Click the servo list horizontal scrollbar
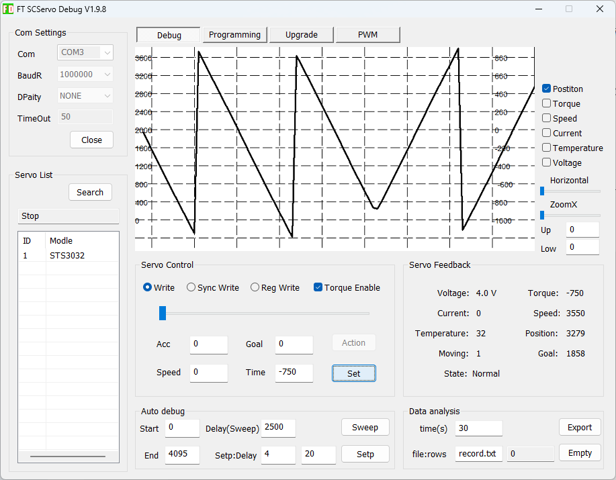Viewport: 616px width, 480px height. click(68, 457)
